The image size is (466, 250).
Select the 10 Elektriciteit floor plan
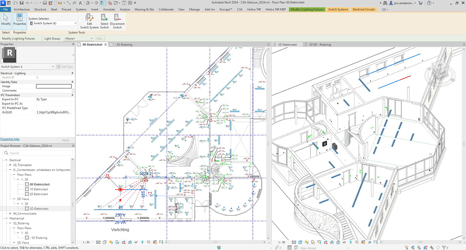pos(39,189)
